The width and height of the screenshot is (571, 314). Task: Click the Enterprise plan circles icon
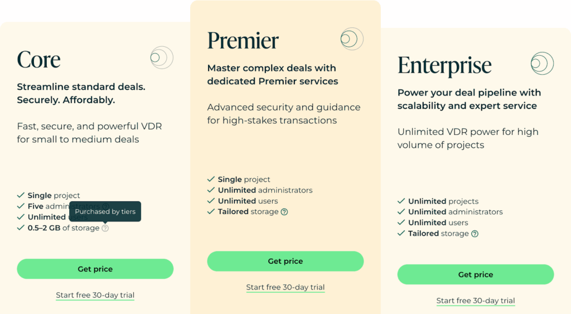pos(541,64)
